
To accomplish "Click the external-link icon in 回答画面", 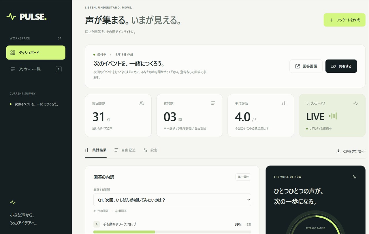I will [298, 66].
